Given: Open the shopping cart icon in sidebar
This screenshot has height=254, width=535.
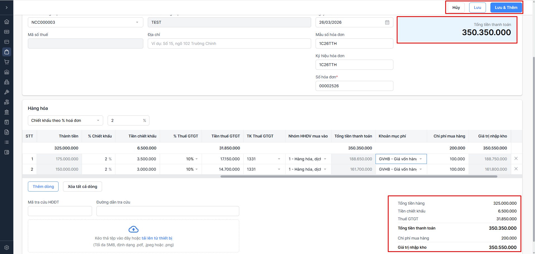Looking at the screenshot, I should pos(7,62).
